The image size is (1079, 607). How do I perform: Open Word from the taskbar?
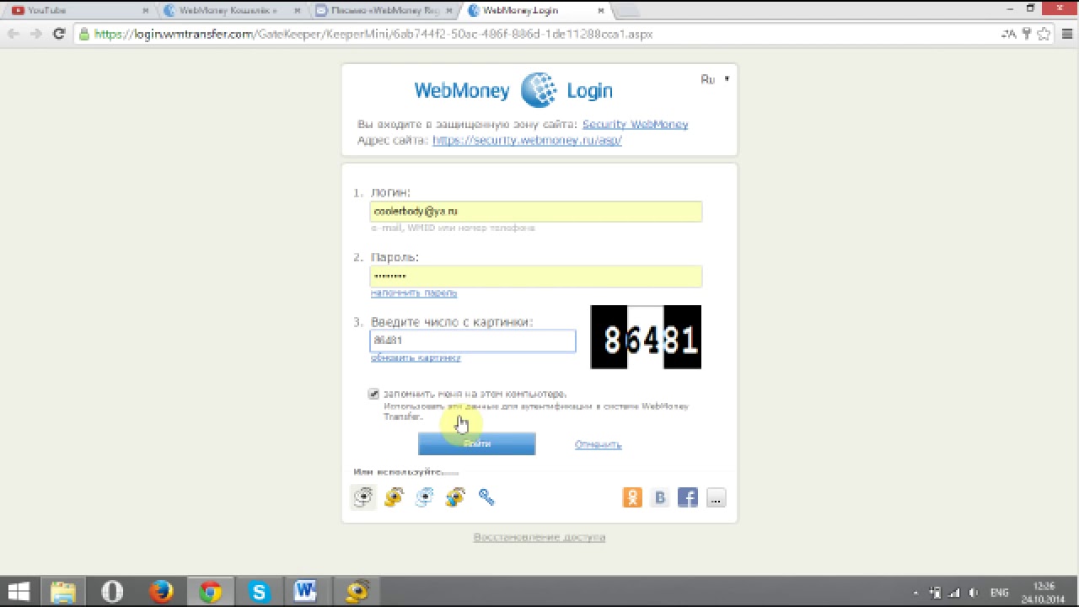point(305,592)
